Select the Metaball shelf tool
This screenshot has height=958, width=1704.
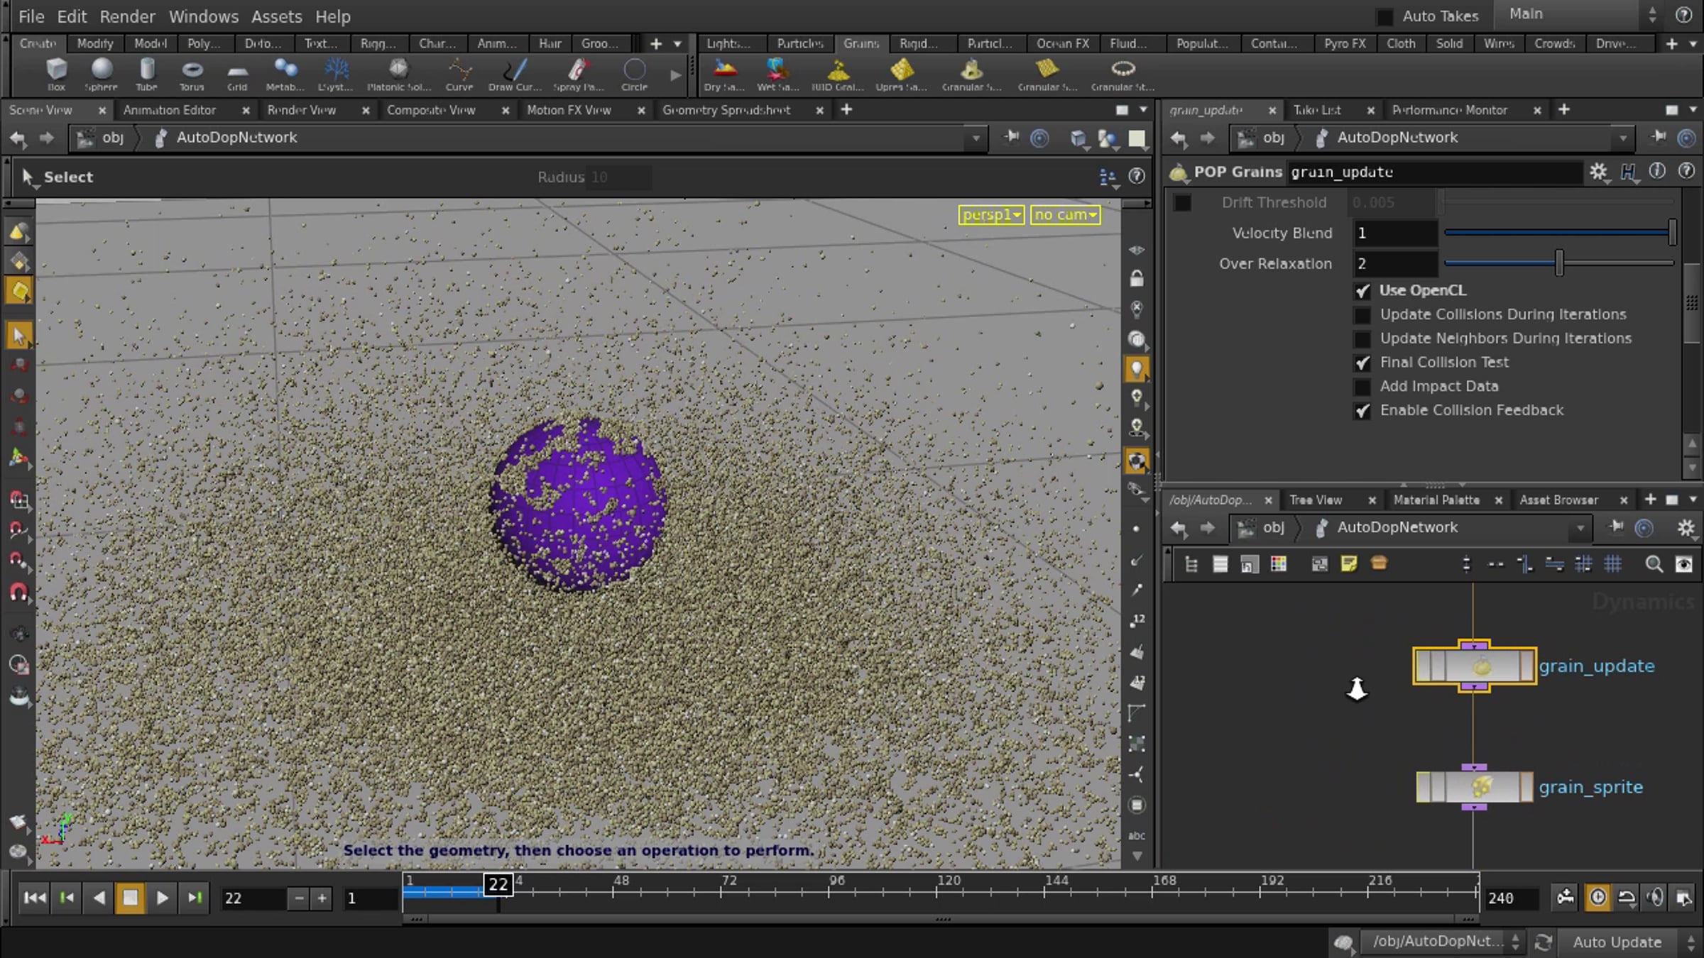tap(285, 75)
